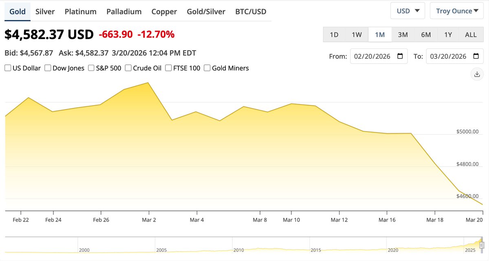489x261 pixels.
Task: View the Copper tab
Action: [x=164, y=11]
